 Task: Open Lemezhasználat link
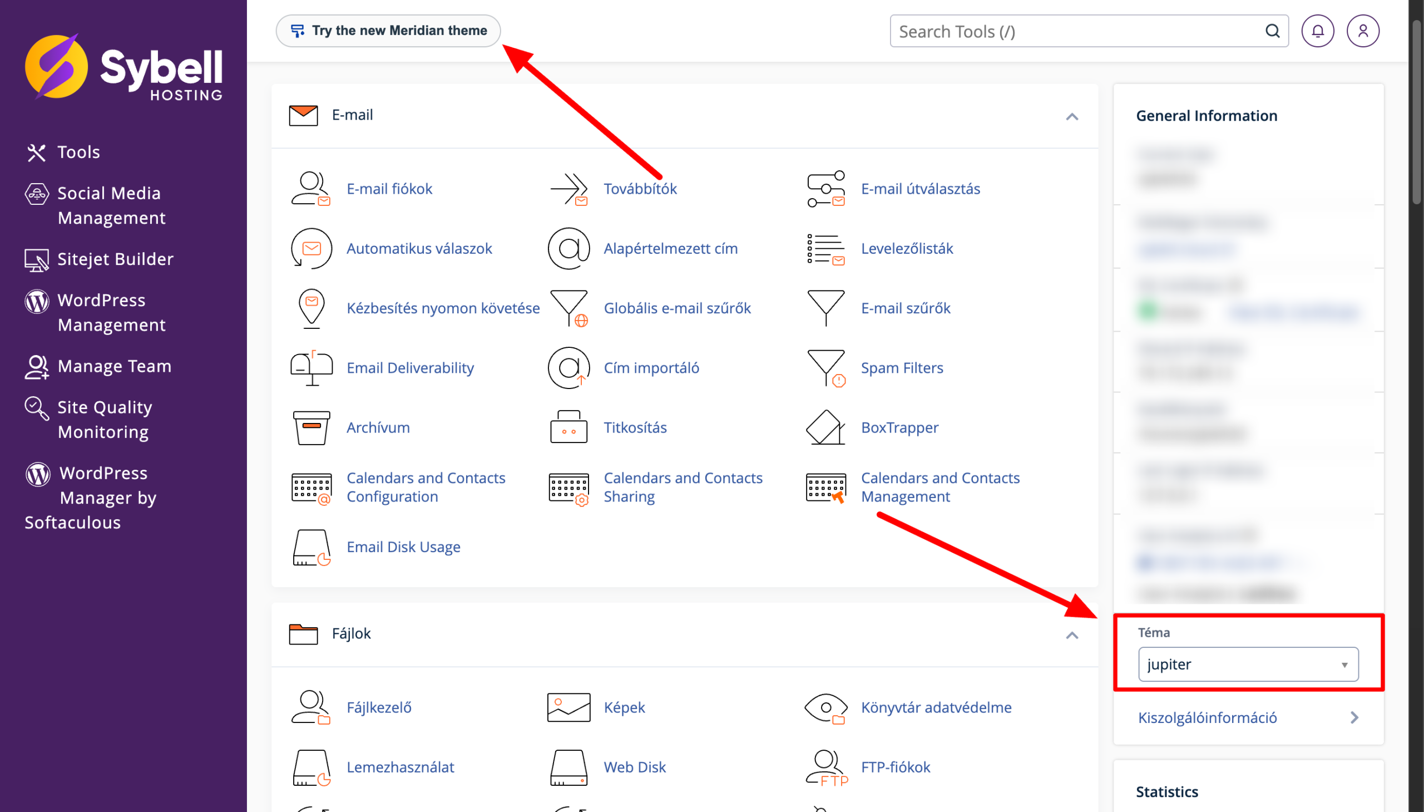point(400,767)
